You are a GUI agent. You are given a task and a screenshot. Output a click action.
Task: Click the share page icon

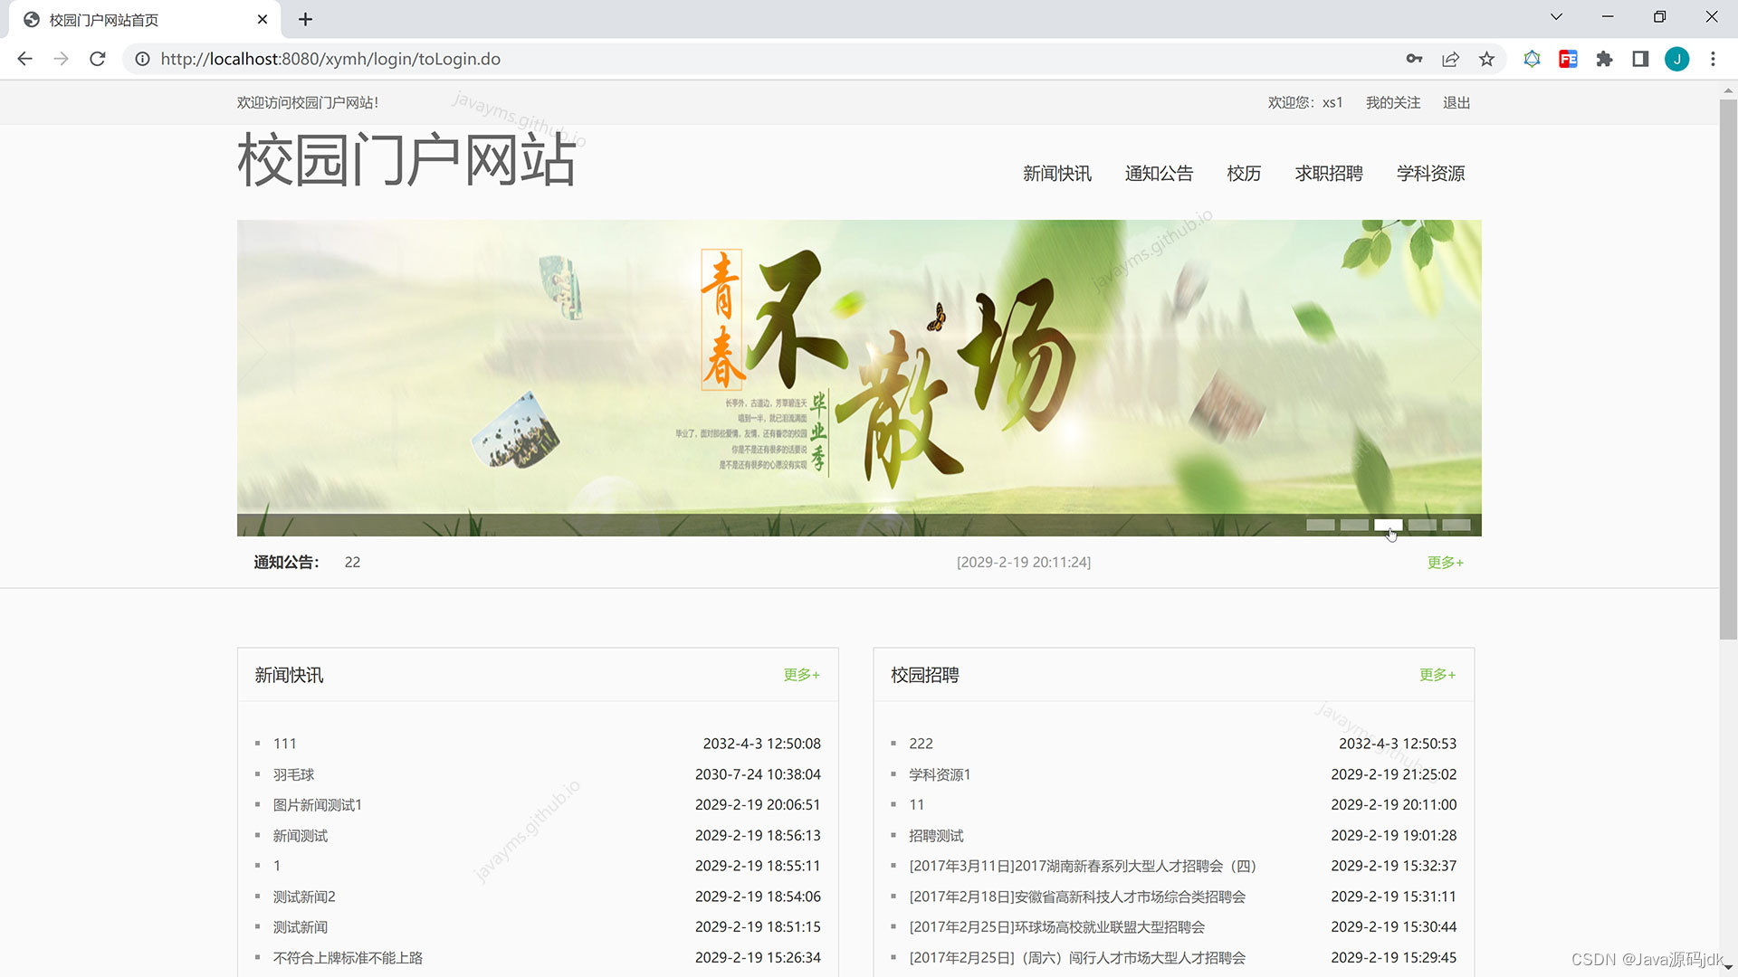click(x=1450, y=59)
